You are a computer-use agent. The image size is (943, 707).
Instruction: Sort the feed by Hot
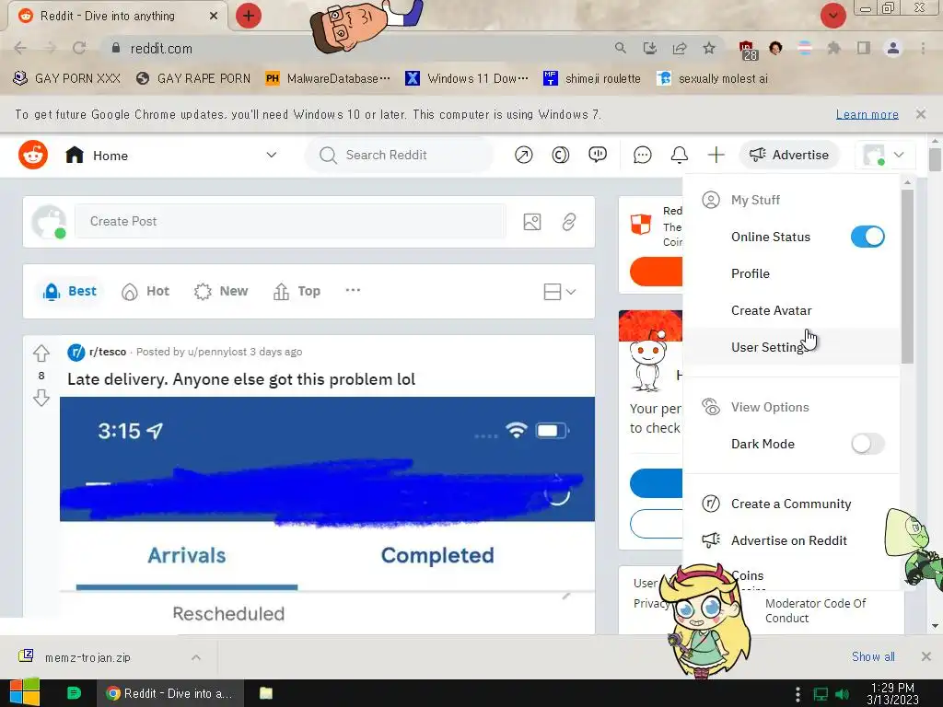point(146,292)
